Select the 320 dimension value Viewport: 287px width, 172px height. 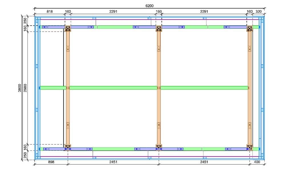pyautogui.click(x=258, y=11)
